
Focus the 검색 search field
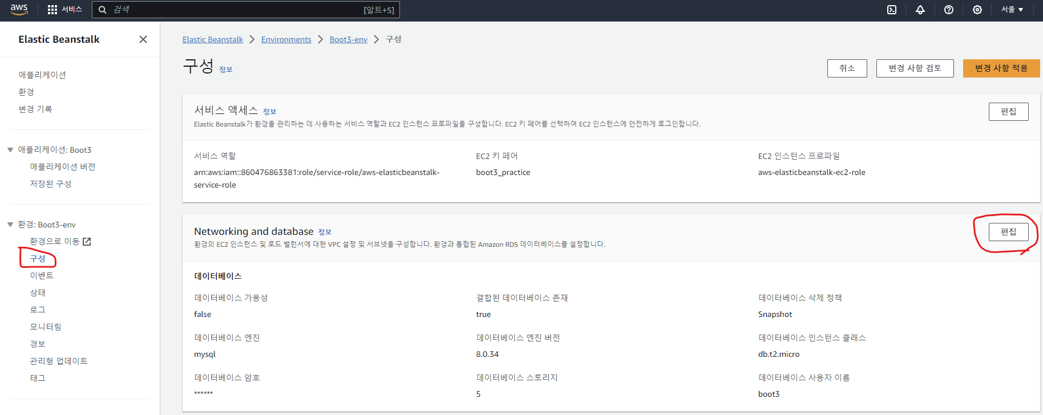click(245, 10)
